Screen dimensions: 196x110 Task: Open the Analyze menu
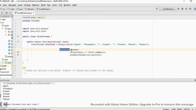[x=27, y=5]
